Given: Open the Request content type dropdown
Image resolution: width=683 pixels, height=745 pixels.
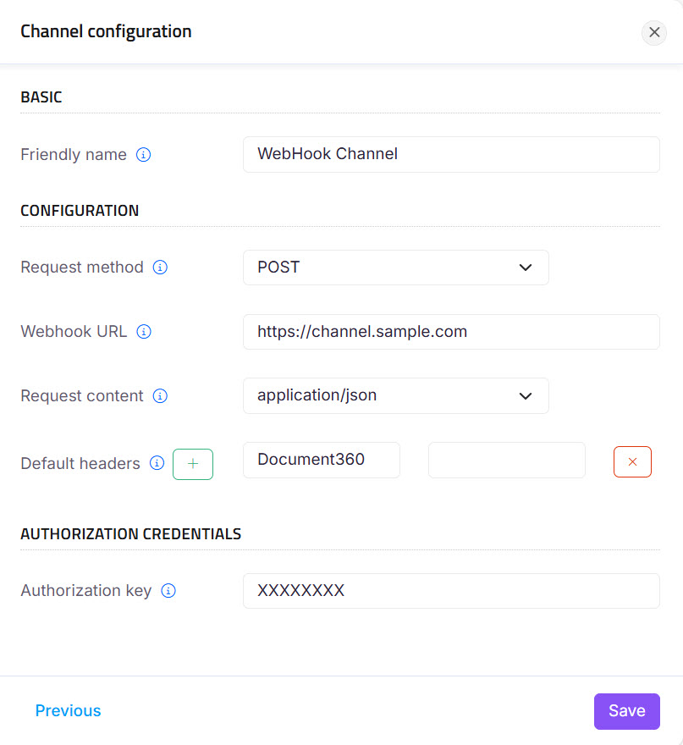Looking at the screenshot, I should click(x=525, y=395).
